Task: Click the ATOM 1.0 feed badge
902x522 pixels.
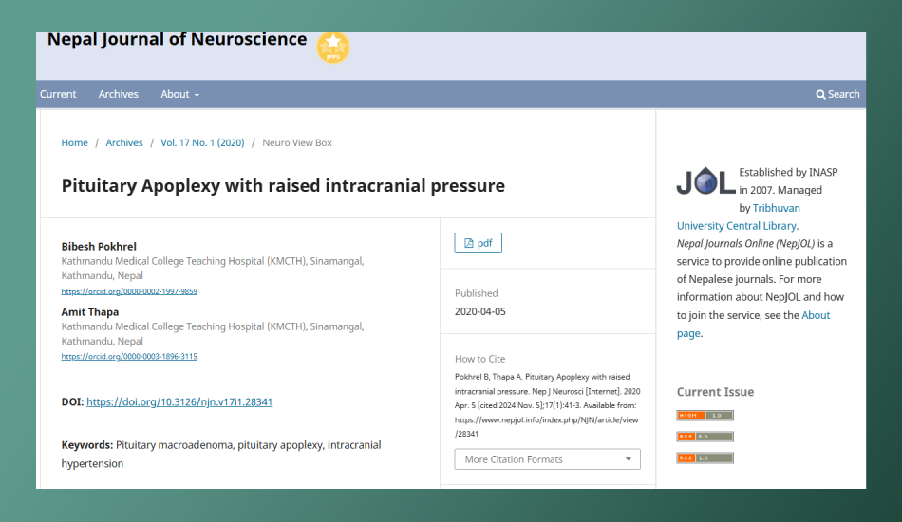Action: point(705,415)
